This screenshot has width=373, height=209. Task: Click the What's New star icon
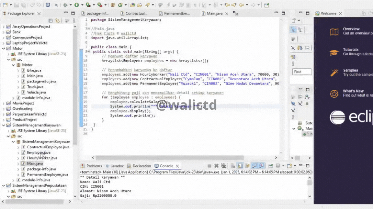334,94
